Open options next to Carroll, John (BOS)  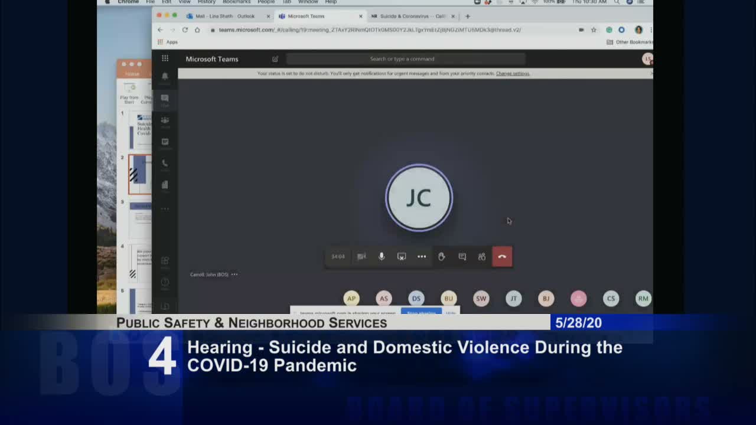(234, 274)
